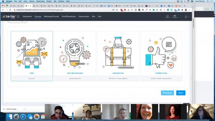Click the menu bar clock
The image size is (215, 121).
coord(200,1)
